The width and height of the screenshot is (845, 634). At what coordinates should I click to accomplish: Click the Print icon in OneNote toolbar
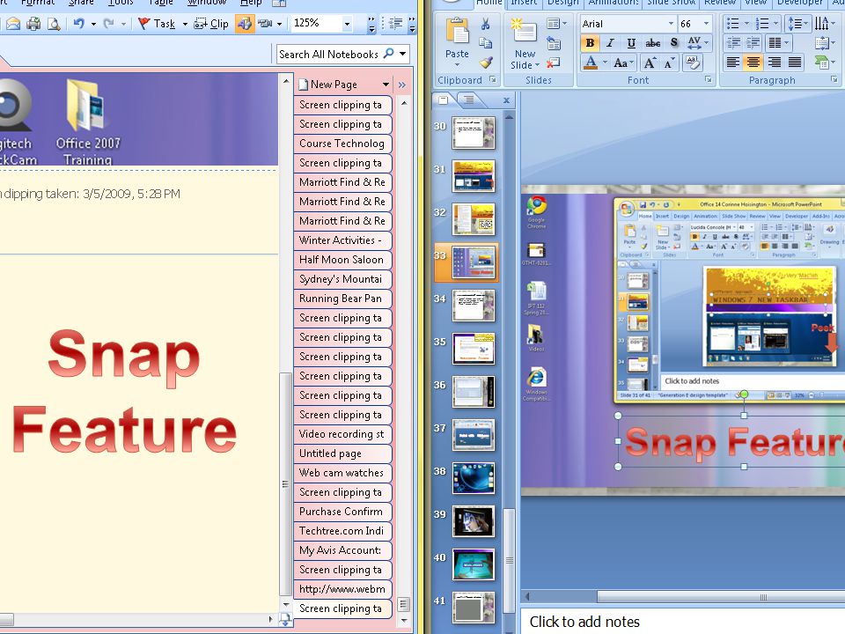click(33, 24)
